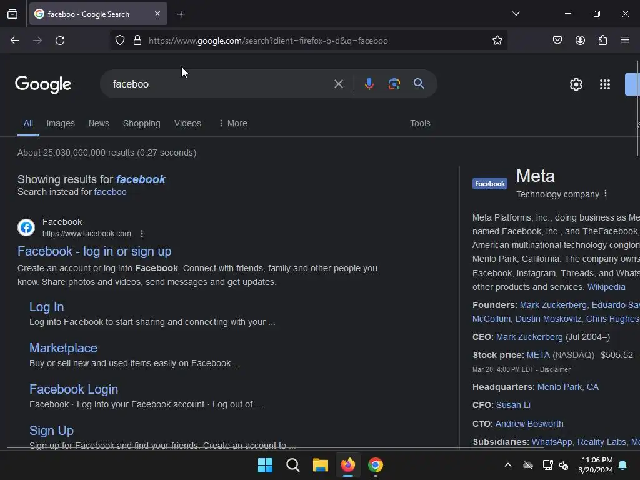The width and height of the screenshot is (640, 480).
Task: Open Windows Start menu
Action: pyautogui.click(x=265, y=465)
